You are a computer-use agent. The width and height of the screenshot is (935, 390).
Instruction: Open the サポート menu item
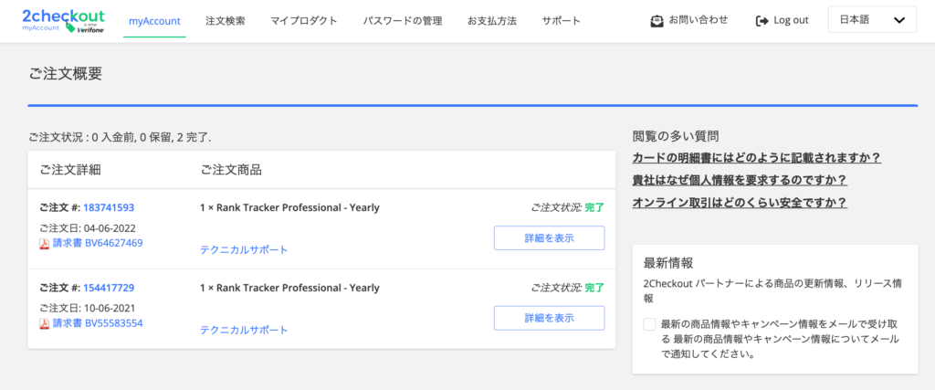tap(562, 21)
